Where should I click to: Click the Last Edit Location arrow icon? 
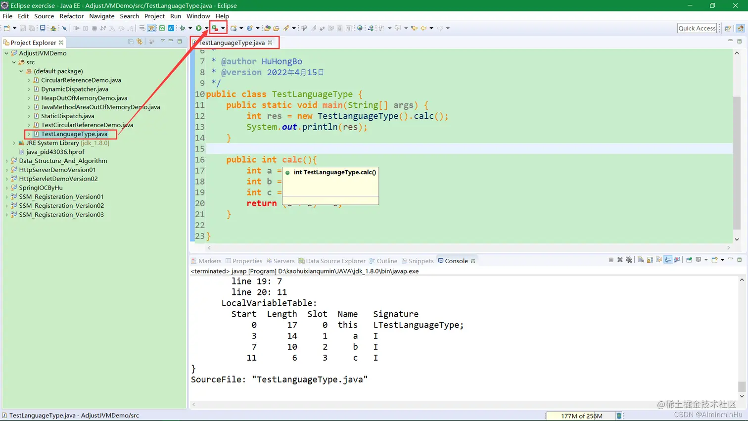point(414,28)
